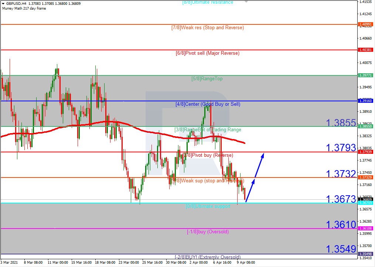This screenshot has height=267, width=375.
Task: Select the red moving average line
Action: 148,133
